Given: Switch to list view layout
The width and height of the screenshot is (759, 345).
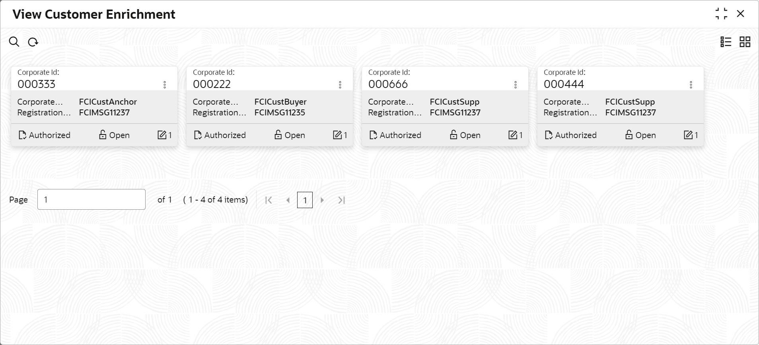Looking at the screenshot, I should coord(726,41).
